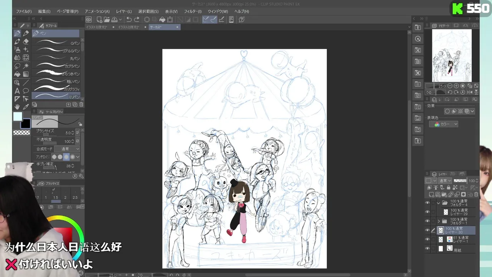Hide the 用紙 paper layer
This screenshot has height=277, width=492.
[x=427, y=249]
